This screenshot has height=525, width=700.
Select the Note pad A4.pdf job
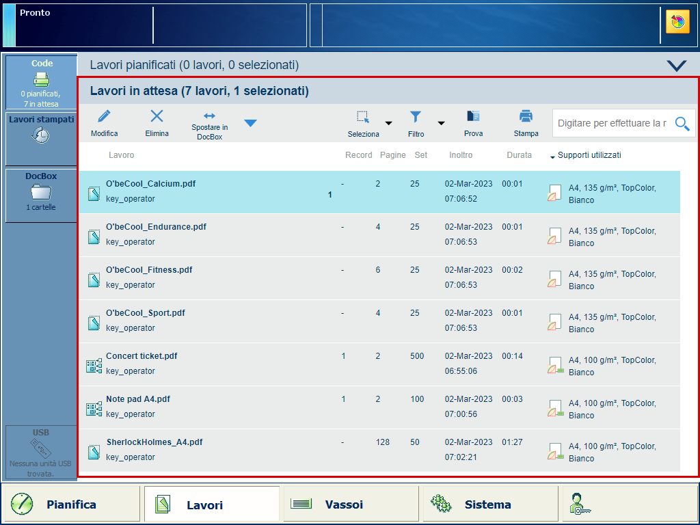pos(379,407)
